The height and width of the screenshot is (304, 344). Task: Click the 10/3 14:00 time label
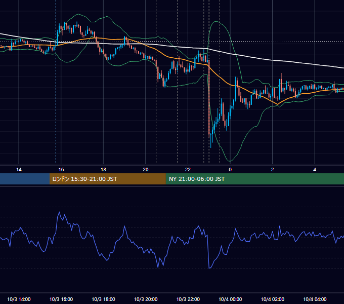[x=19, y=299]
